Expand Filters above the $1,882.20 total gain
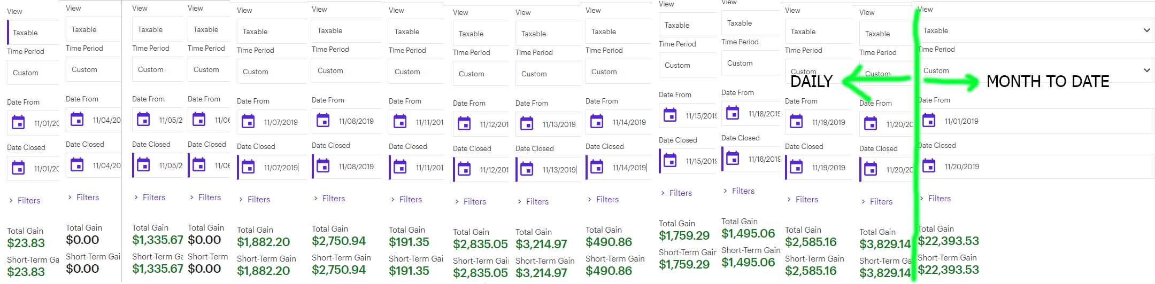The image size is (1155, 284). click(255, 200)
